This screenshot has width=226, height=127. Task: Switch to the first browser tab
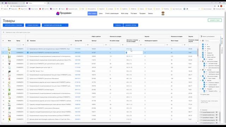pos(14,3)
